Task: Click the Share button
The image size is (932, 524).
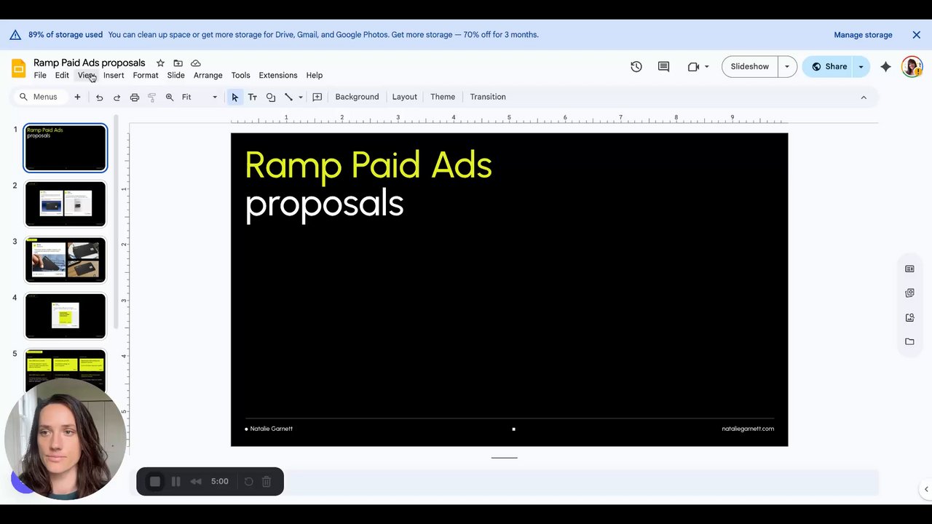Action: (x=828, y=66)
